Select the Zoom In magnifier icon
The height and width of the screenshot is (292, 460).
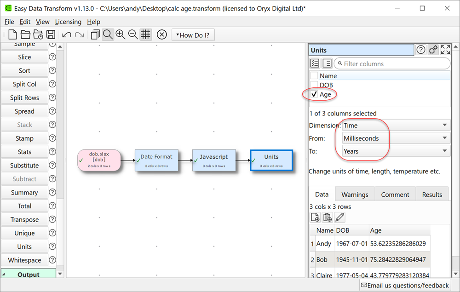(121, 34)
